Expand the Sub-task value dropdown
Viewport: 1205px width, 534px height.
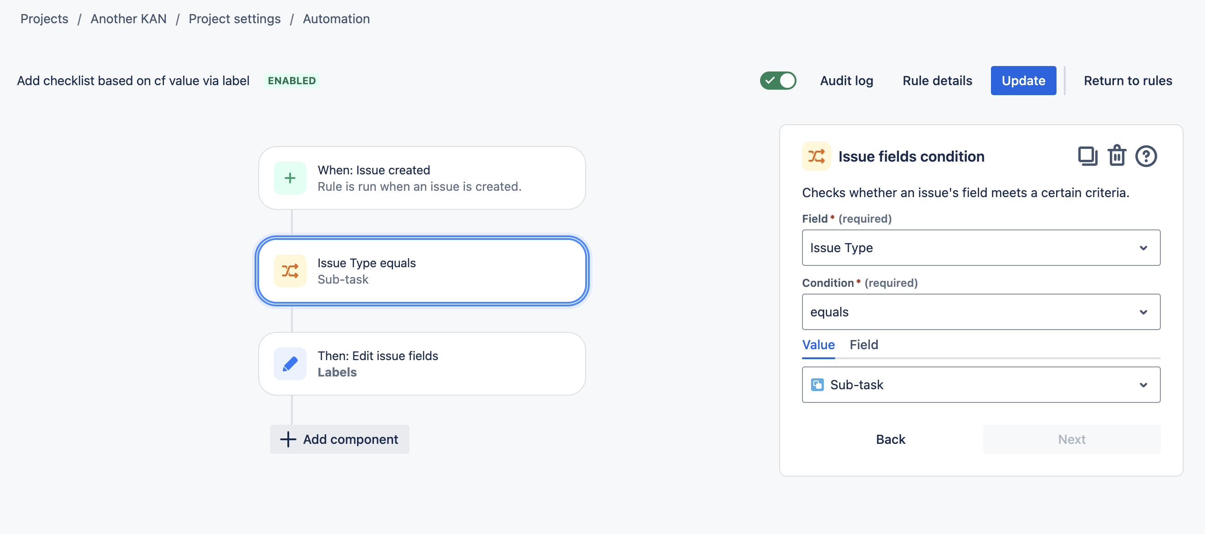pos(981,385)
